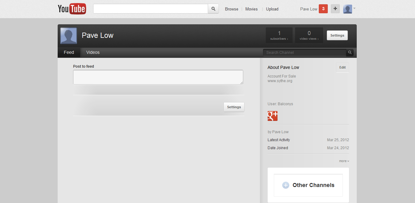Click the Pave Low channel profile picture
This screenshot has width=415, height=203.
pyautogui.click(x=68, y=36)
